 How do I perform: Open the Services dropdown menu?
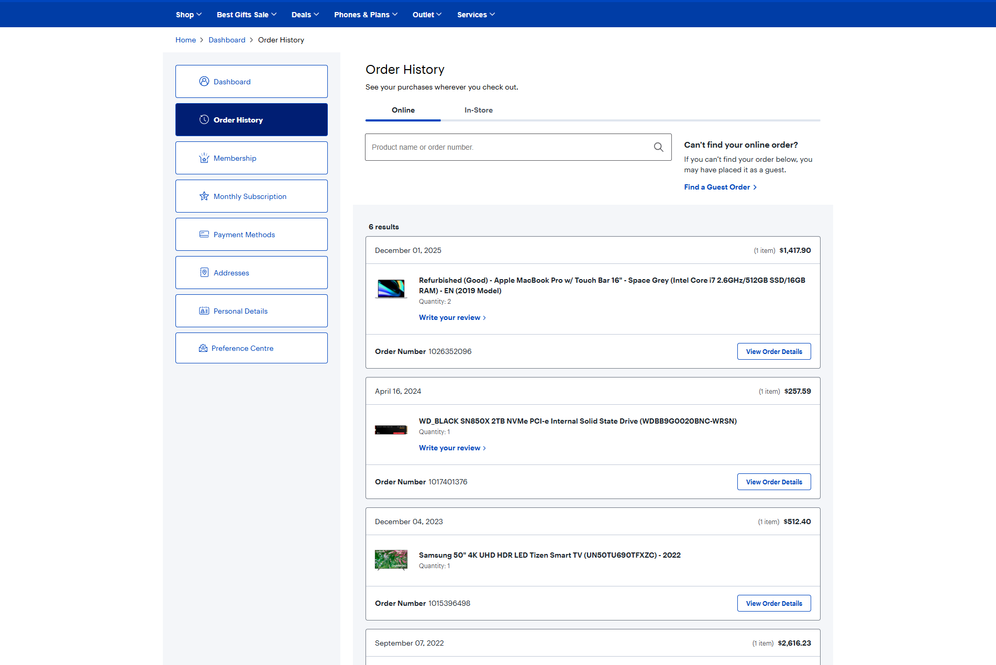point(475,15)
